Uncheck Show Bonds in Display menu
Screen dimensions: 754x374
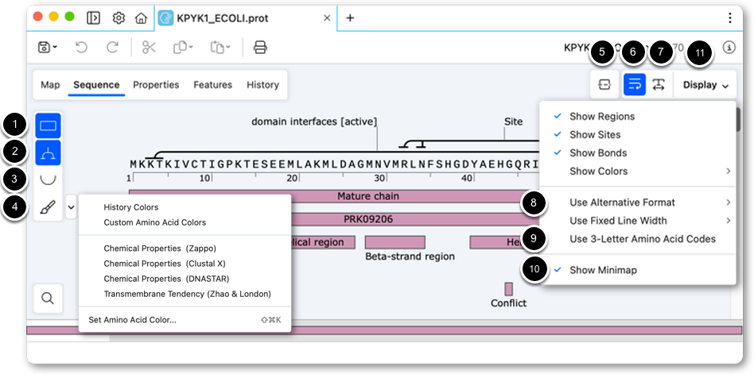pyautogui.click(x=638, y=153)
